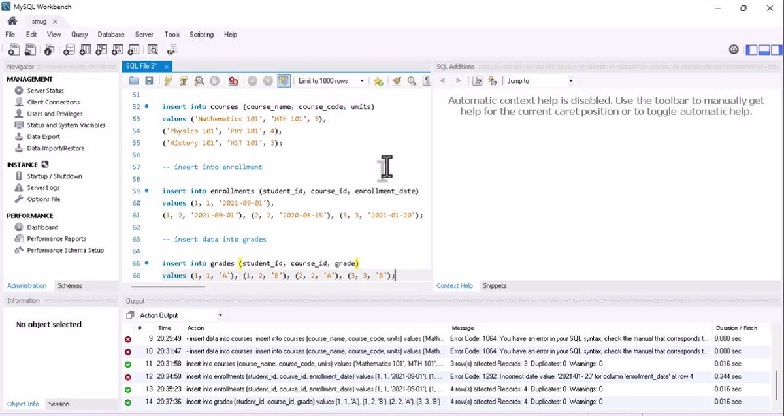
Task: Explain current statement magnifier-lightning icon
Action: click(x=199, y=81)
